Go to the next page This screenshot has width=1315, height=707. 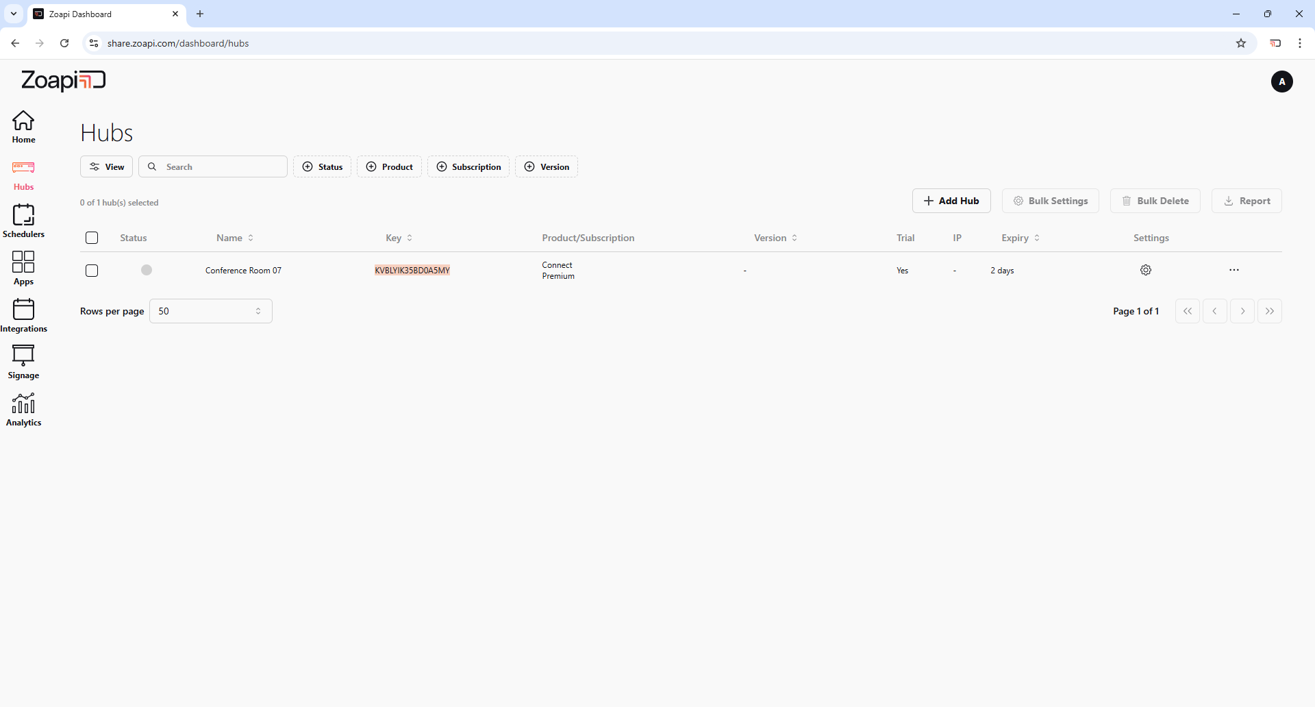click(x=1242, y=311)
